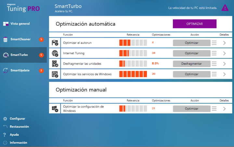
Task: Click the Tuning PRO logo
Action: click(x=23, y=8)
